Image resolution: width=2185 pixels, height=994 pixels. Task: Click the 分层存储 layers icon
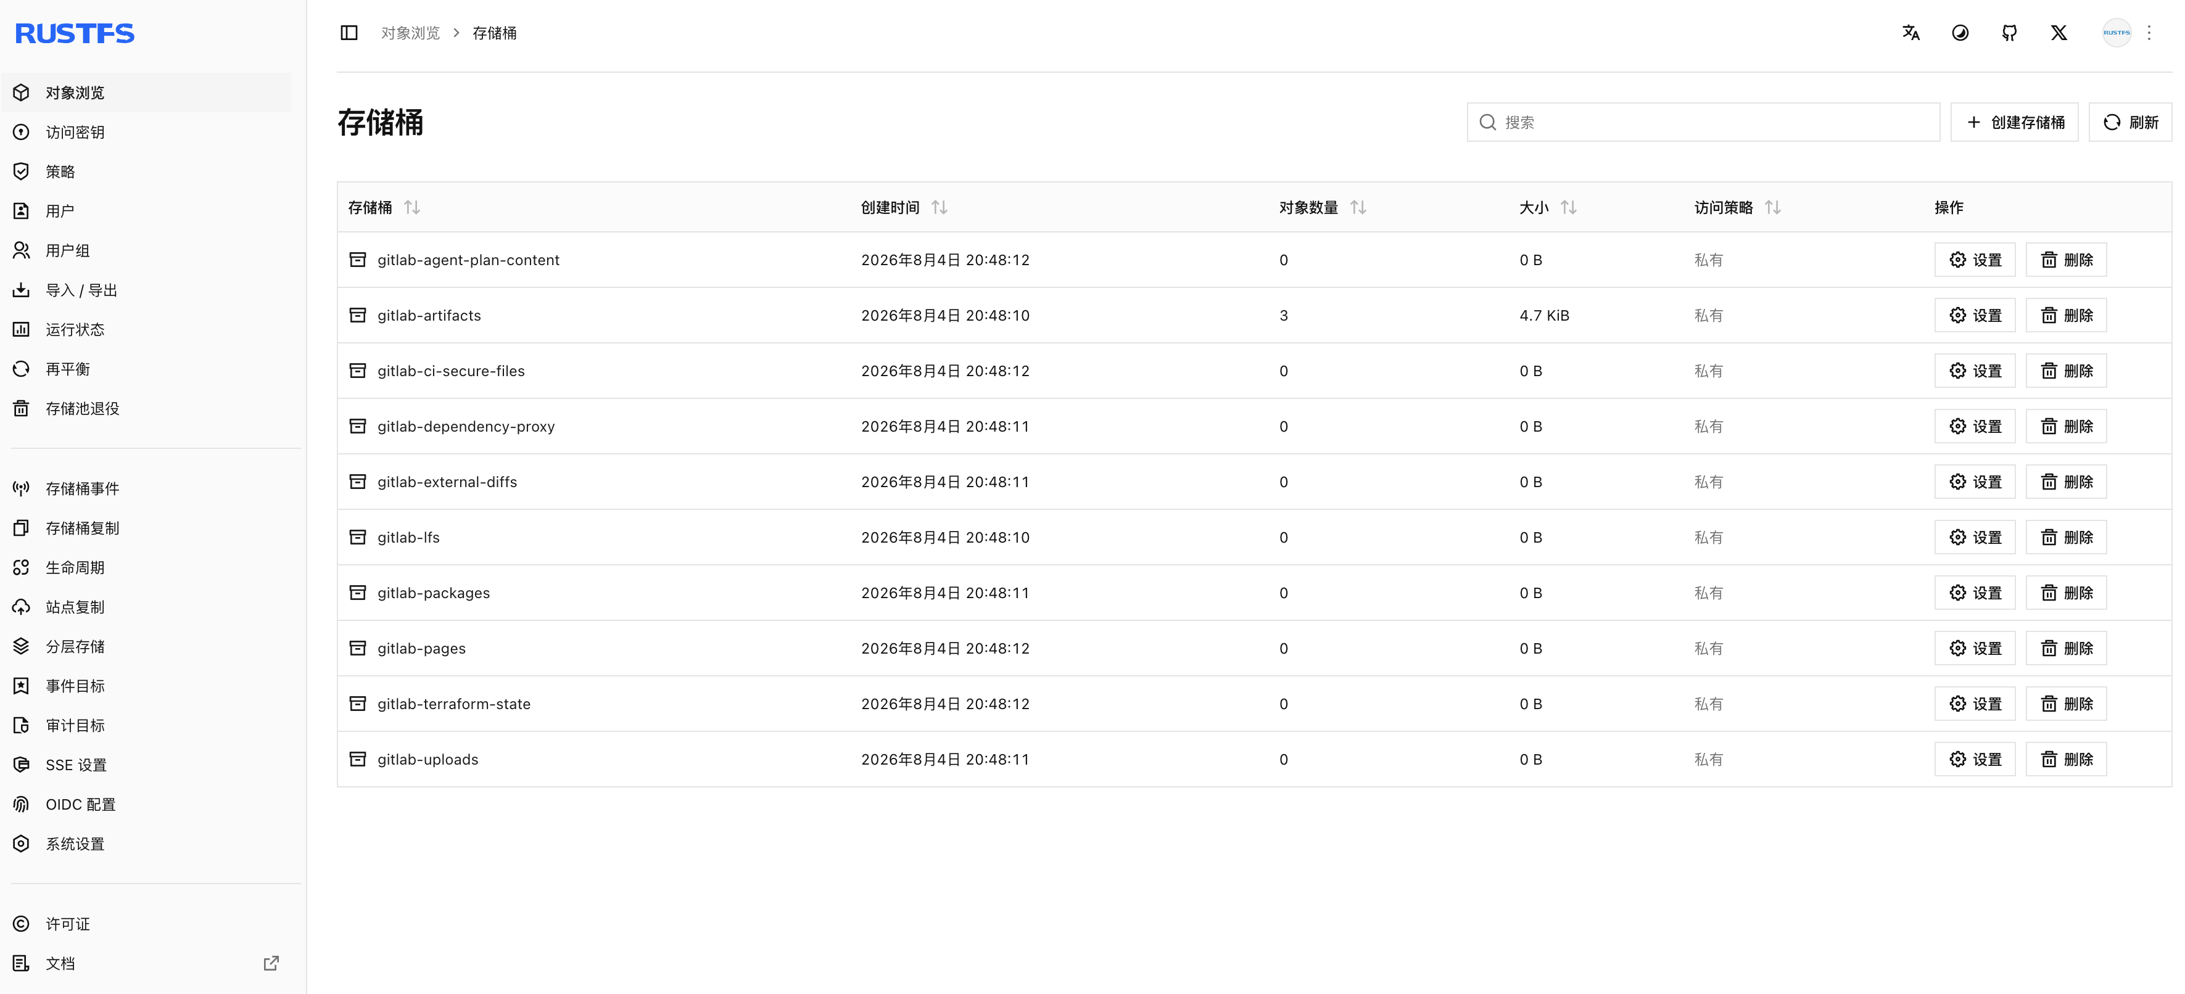click(x=21, y=646)
